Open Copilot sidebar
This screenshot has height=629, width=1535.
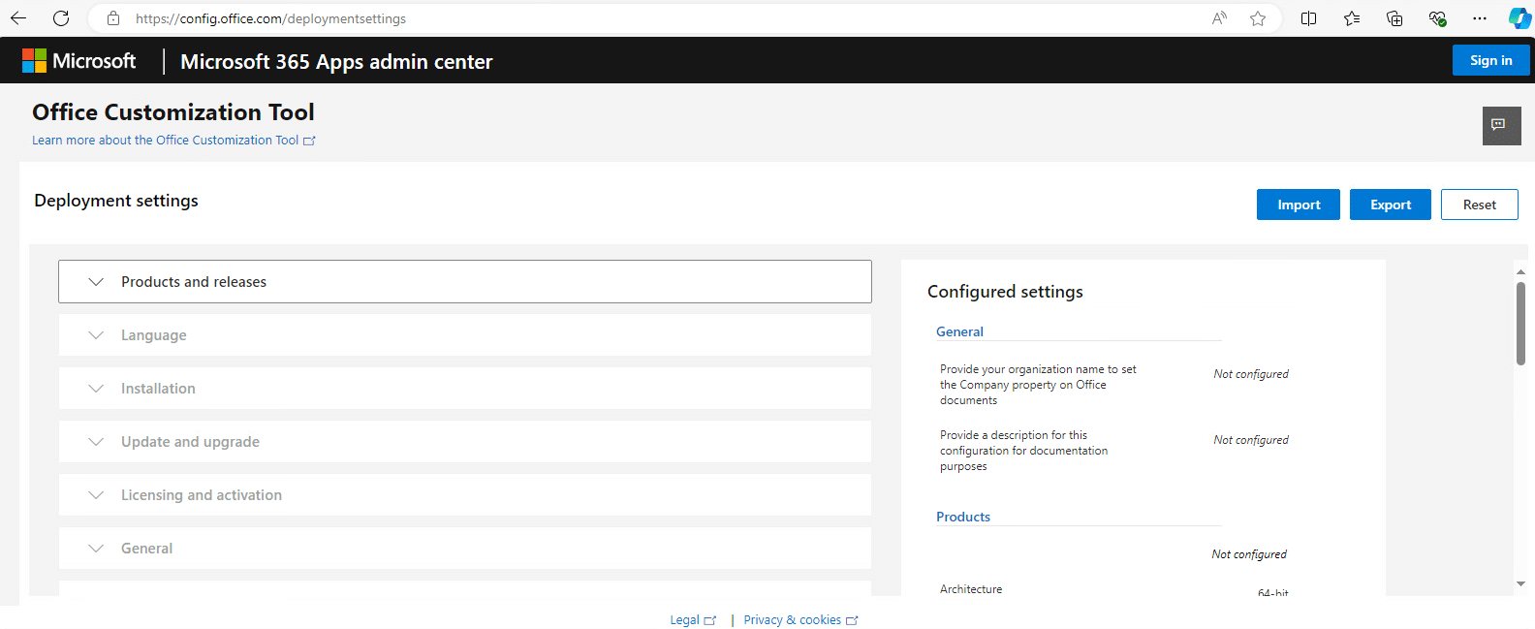pyautogui.click(x=1519, y=18)
